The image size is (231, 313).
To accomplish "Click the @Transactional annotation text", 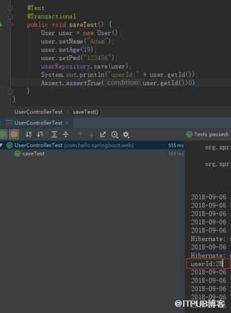I will tap(51, 16).
